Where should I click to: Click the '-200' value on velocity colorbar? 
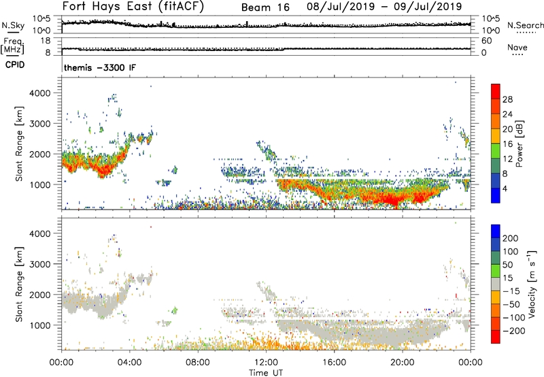point(513,331)
